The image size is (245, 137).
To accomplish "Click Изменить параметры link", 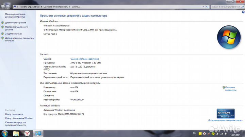I will [231, 89].
